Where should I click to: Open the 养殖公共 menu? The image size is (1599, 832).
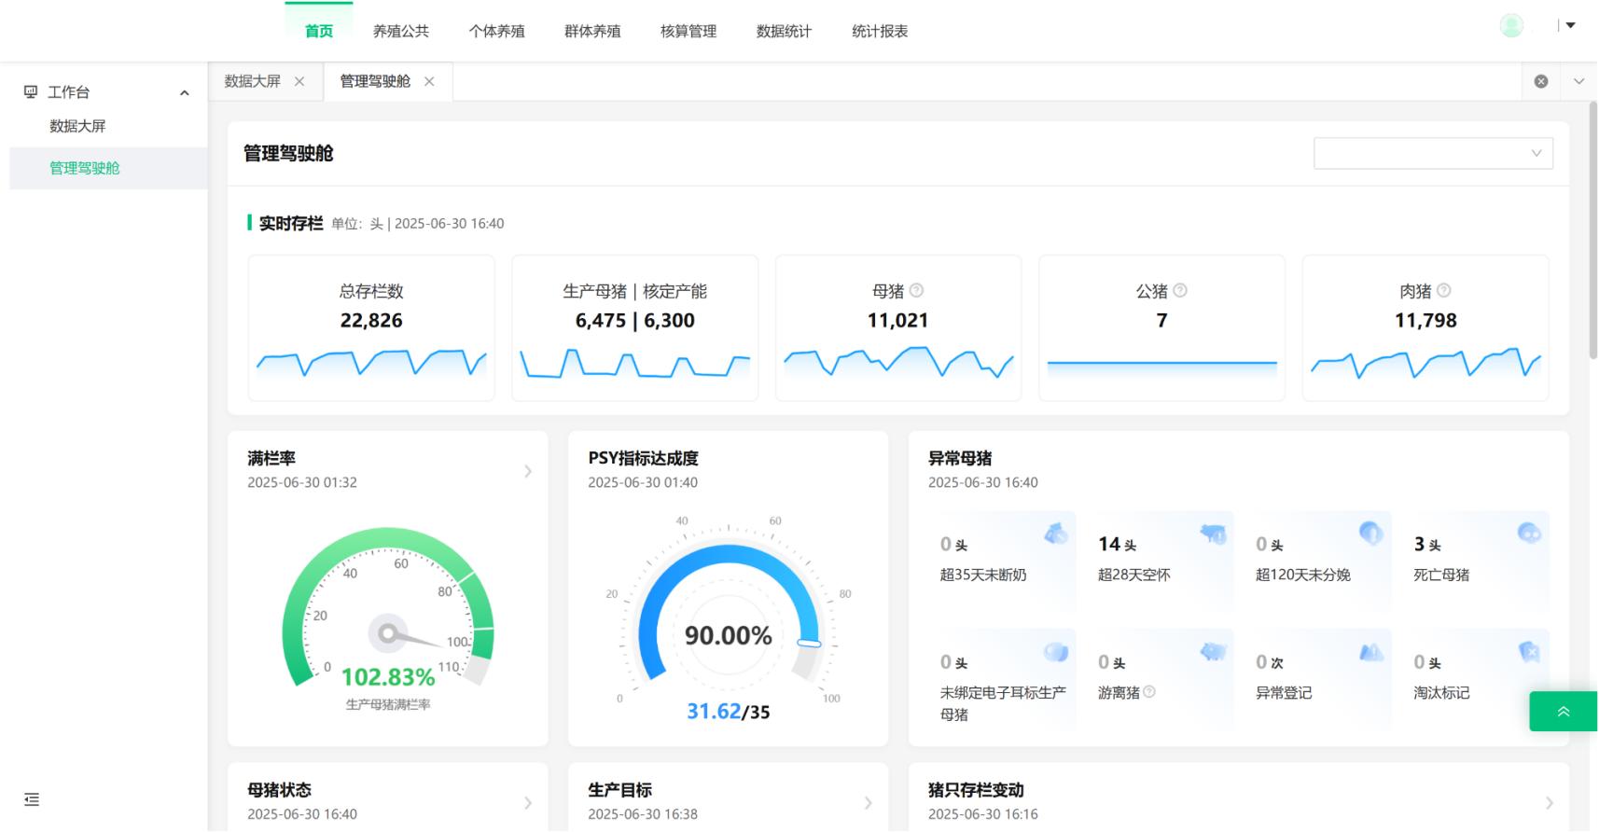pos(401,31)
